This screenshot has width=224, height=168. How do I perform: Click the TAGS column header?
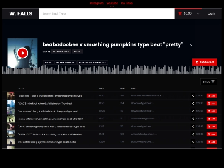pyautogui.click(x=134, y=88)
